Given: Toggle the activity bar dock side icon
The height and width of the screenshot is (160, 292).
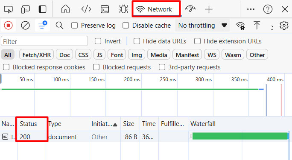Looking at the screenshot, I should tap(42, 9).
